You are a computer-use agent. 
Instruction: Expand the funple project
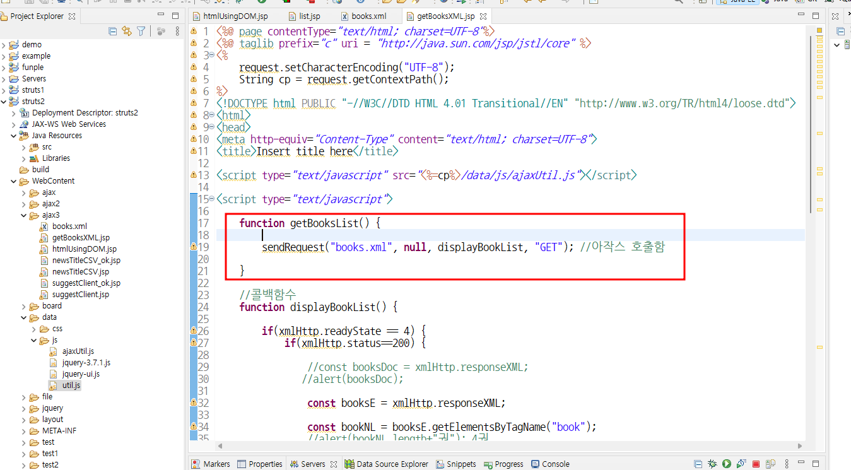coord(4,68)
